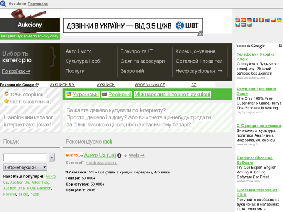The height and width of the screenshot is (212, 283).
Task: Open the 'всі' recommended link
Action: click(x=107, y=142)
